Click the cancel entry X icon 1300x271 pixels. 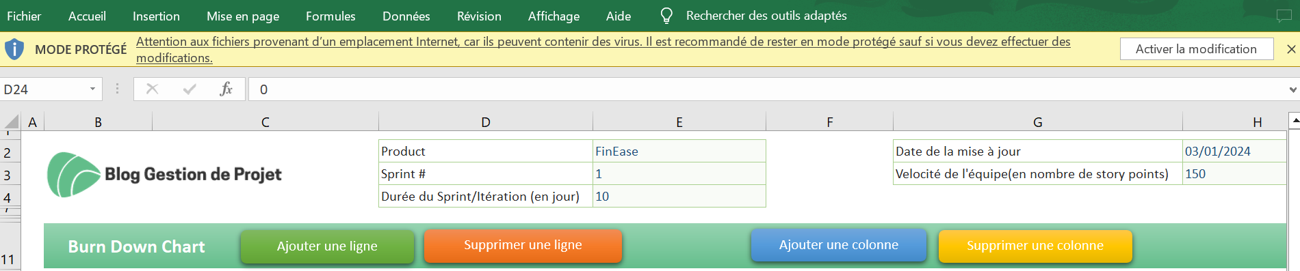coord(152,89)
